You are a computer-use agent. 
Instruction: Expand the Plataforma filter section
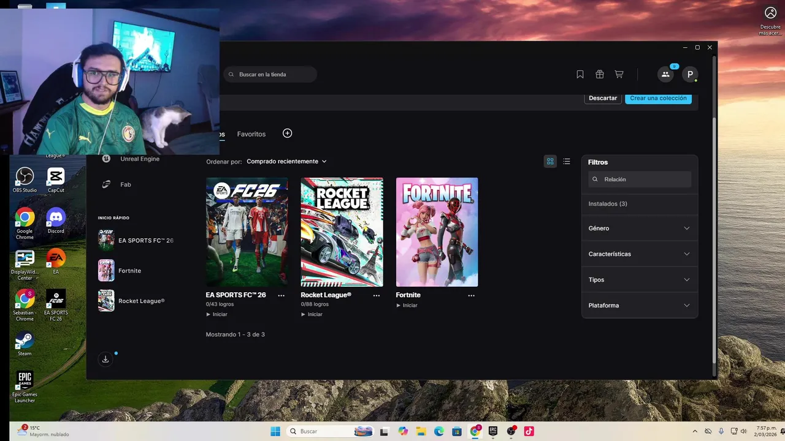point(639,305)
